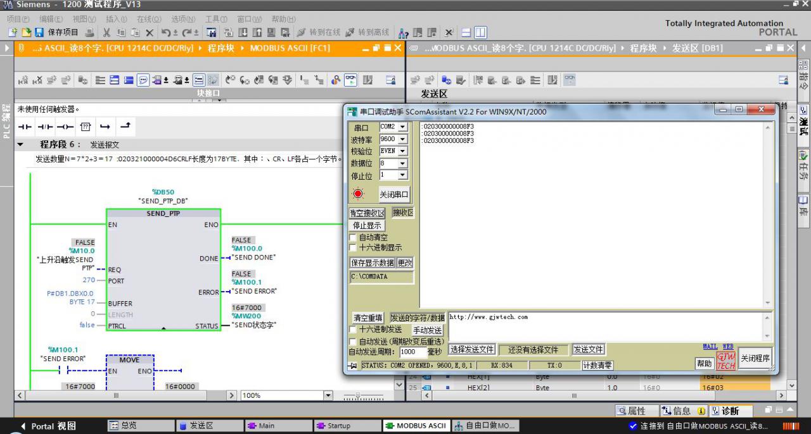Click the Print icon in main toolbar
The height and width of the screenshot is (434, 811).
[90, 32]
